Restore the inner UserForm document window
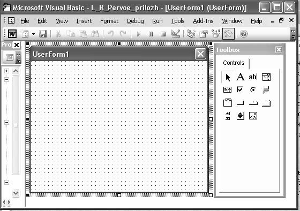Image resolution: width=300 pixels, height=211 pixels. [x=281, y=20]
